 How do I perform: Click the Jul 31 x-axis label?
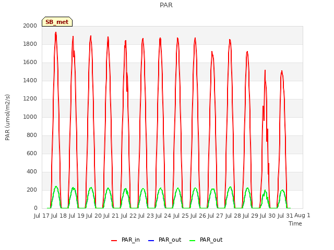tap(285, 216)
